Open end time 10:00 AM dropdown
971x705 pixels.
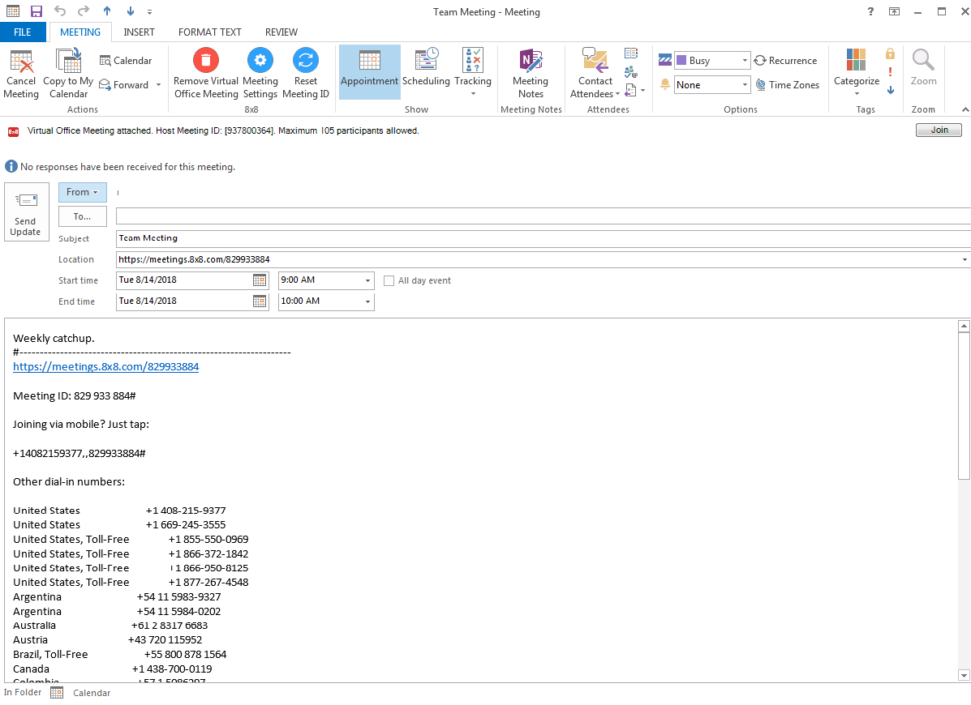click(x=367, y=301)
